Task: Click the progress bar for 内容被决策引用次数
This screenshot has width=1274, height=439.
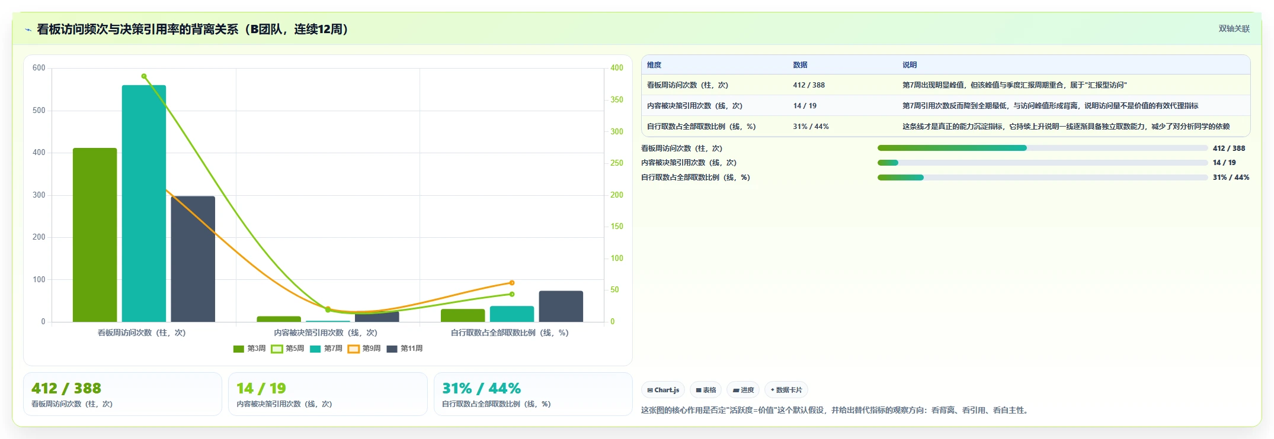Action: click(1042, 163)
